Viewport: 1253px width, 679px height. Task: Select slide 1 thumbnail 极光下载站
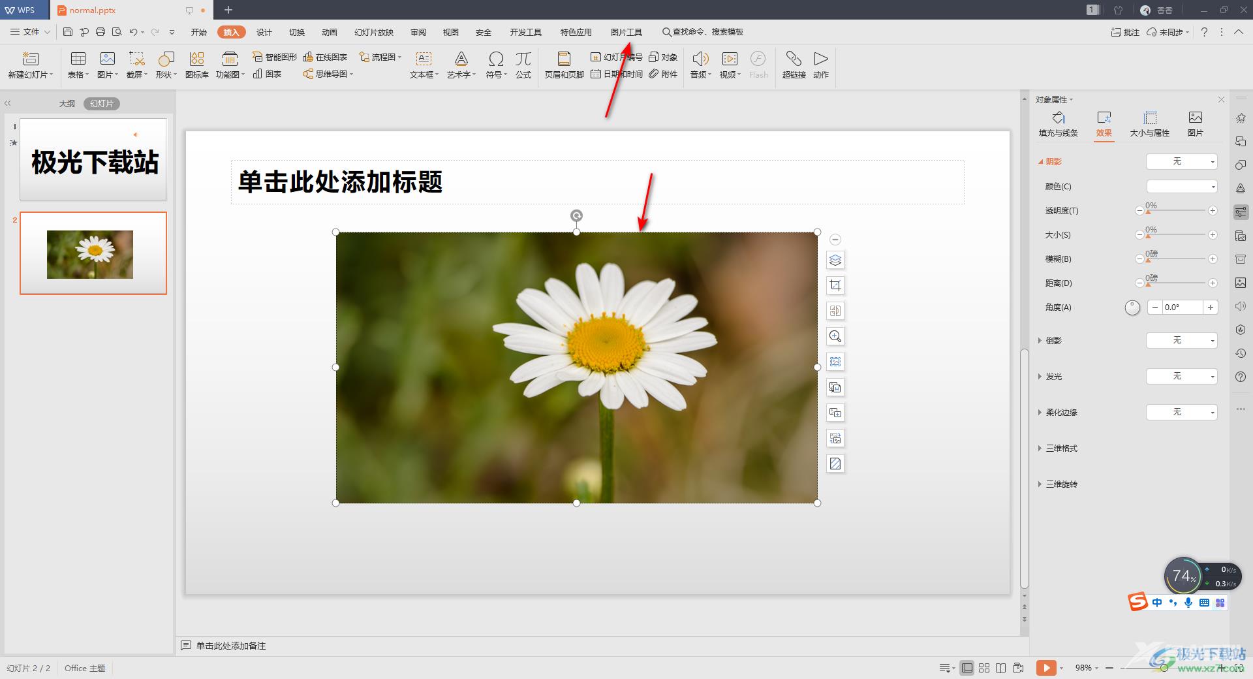(93, 159)
